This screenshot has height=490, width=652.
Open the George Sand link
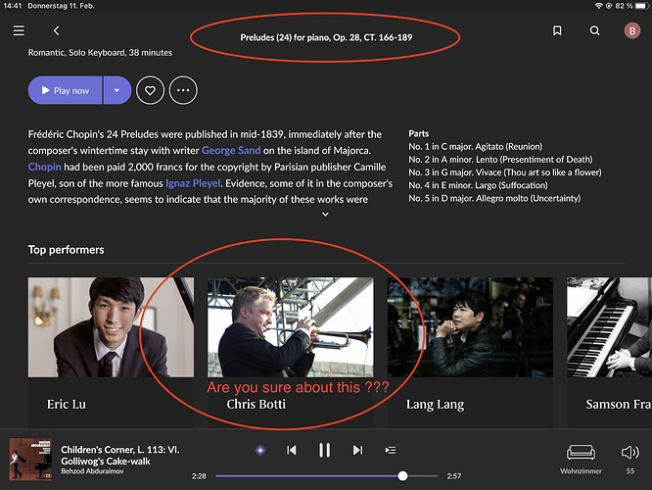231,150
